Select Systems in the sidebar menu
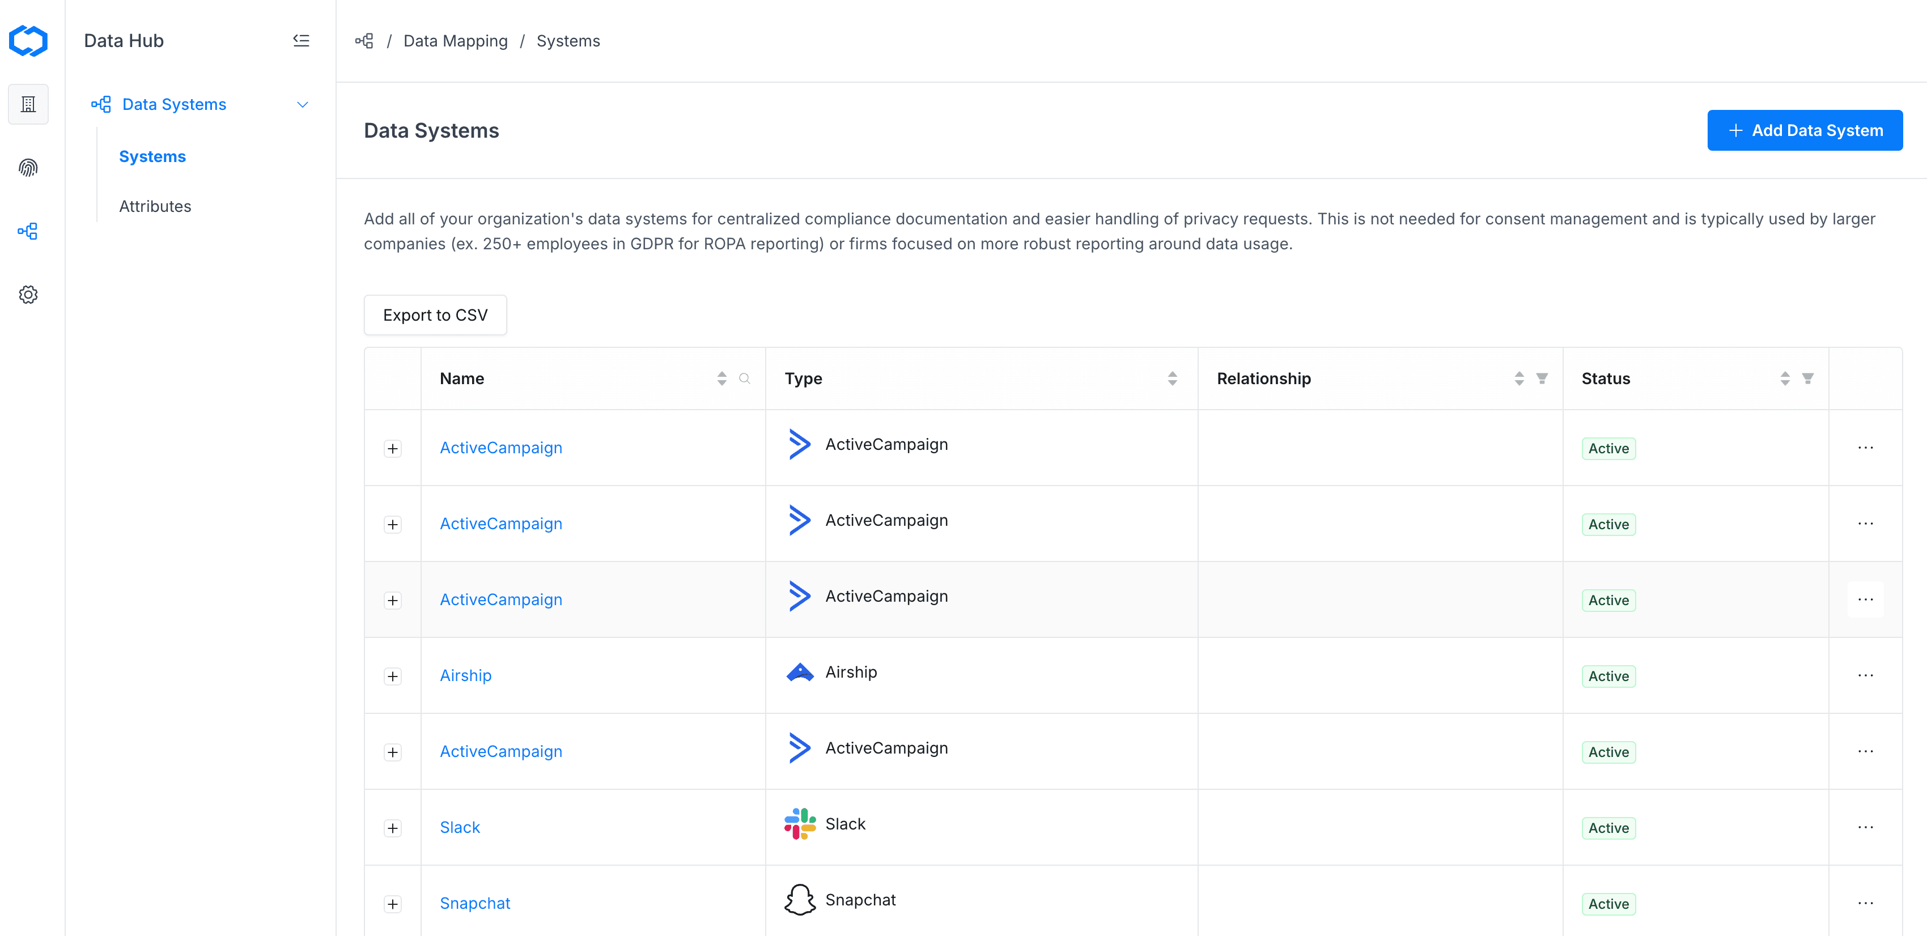1927x936 pixels. tap(152, 156)
